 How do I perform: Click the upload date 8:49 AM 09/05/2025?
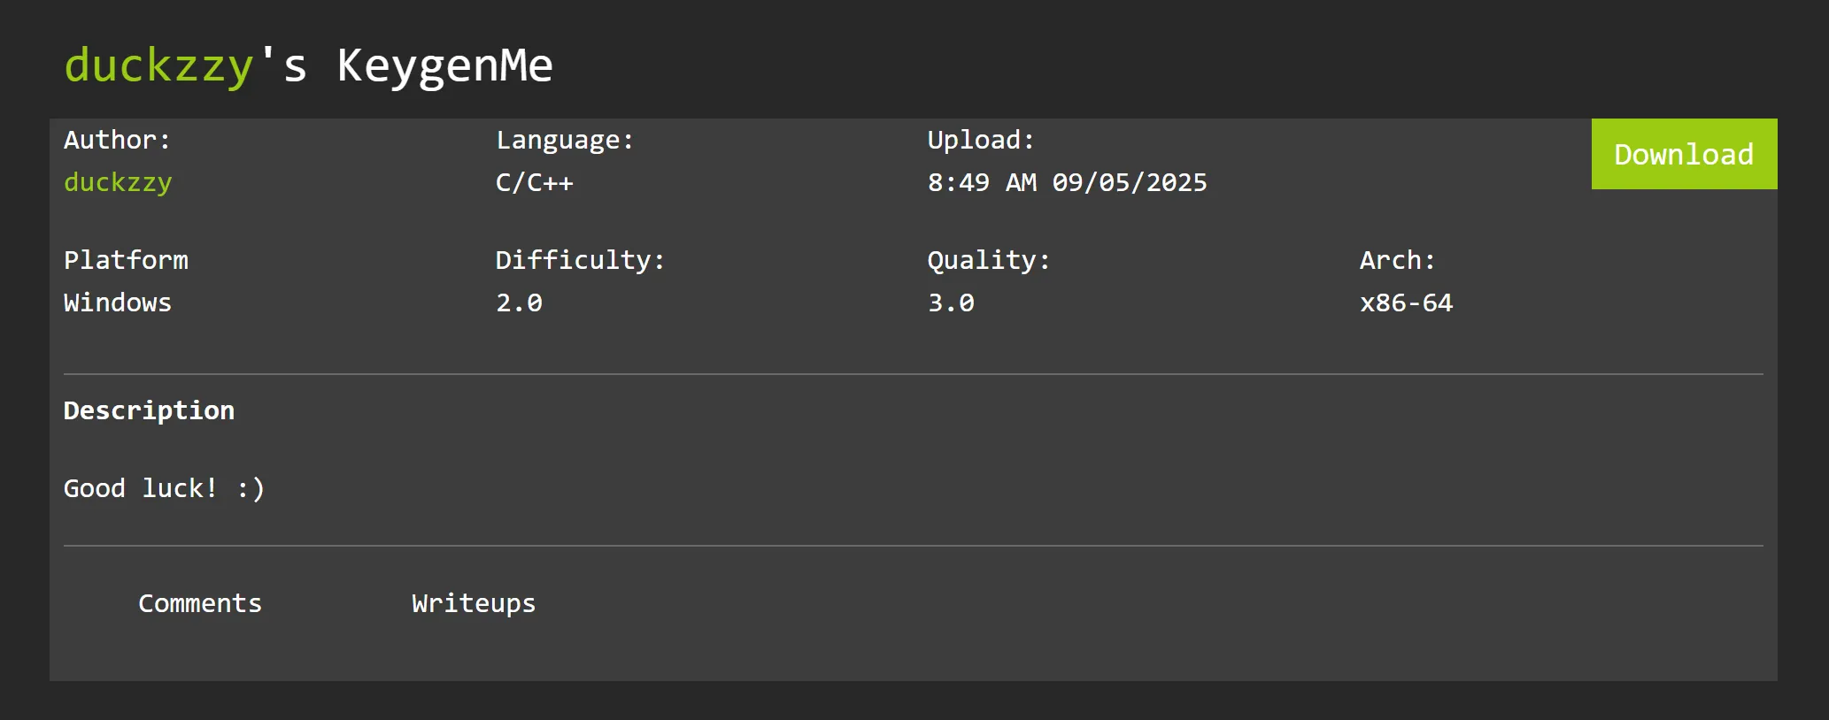[x=1067, y=182]
